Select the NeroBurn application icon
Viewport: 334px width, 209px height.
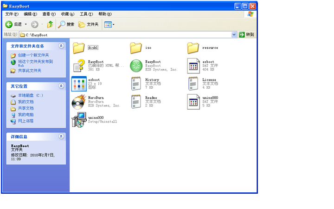pyautogui.click(x=79, y=102)
